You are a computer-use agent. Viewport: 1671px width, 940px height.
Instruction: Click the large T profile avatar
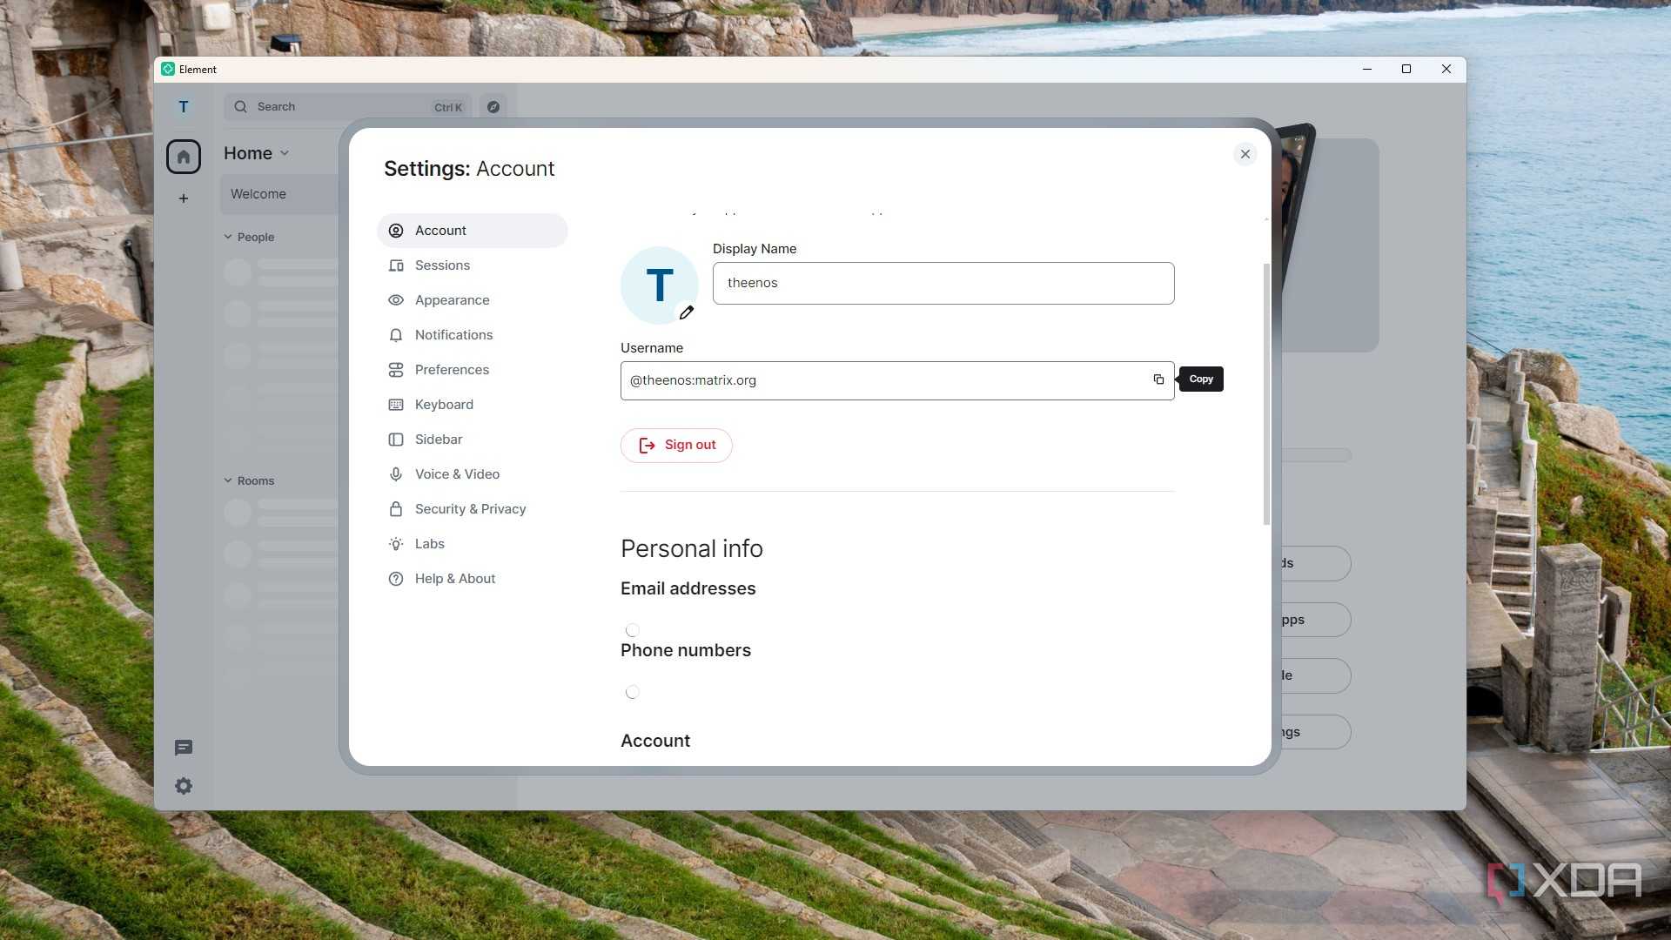coord(659,285)
